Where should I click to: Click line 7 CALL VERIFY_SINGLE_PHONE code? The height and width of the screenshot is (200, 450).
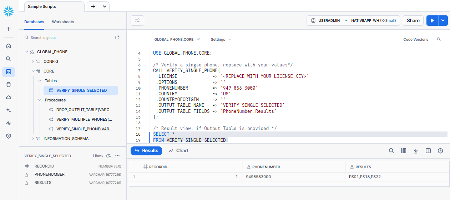187,71
